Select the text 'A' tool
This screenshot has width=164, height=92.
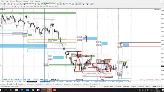coord(21,7)
